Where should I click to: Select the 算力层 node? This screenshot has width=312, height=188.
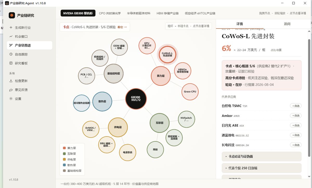(160, 76)
